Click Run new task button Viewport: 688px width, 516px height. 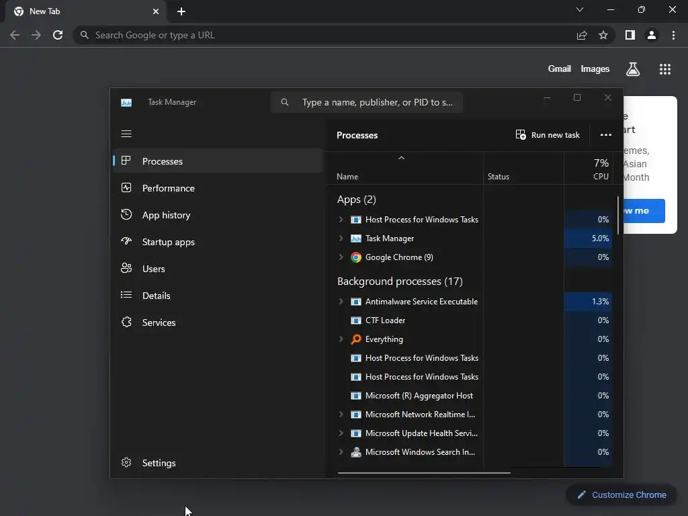[548, 135]
